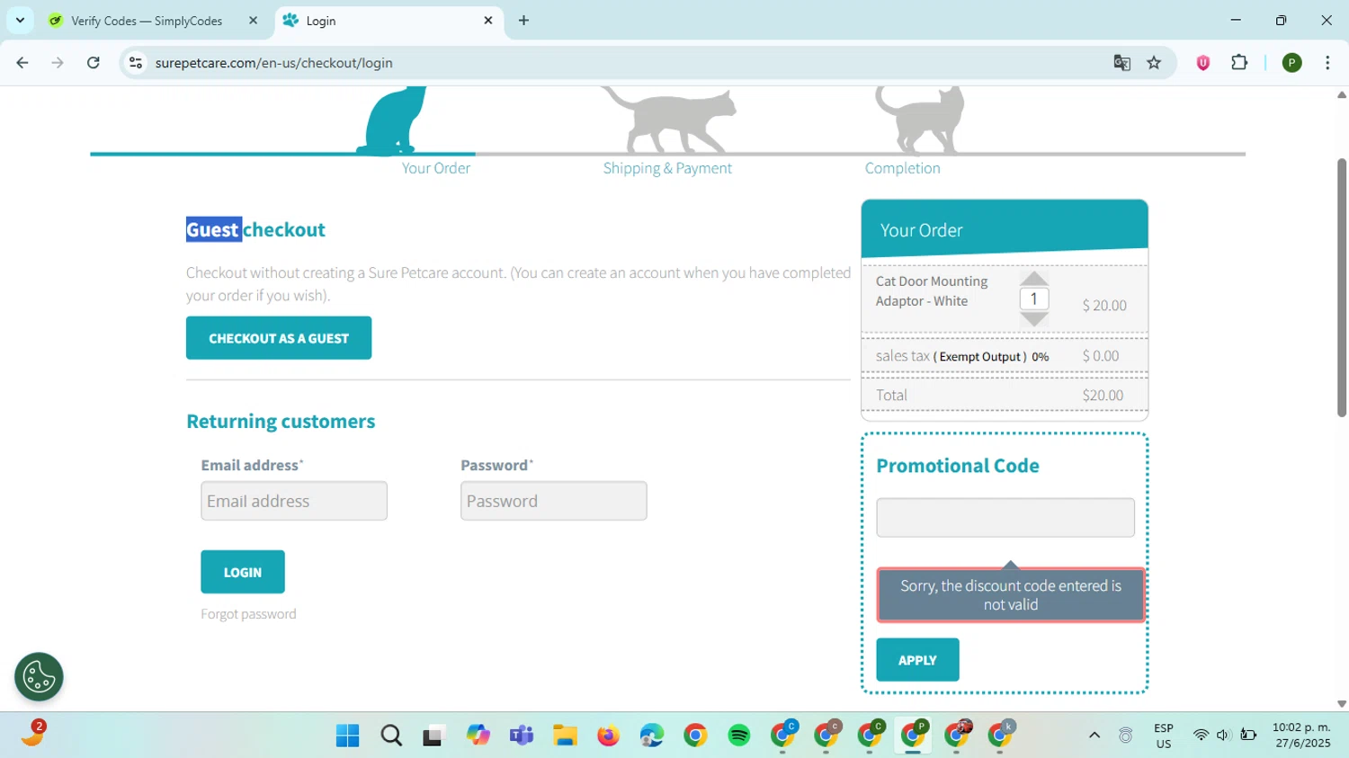Go to the Your Order step

[435, 168]
